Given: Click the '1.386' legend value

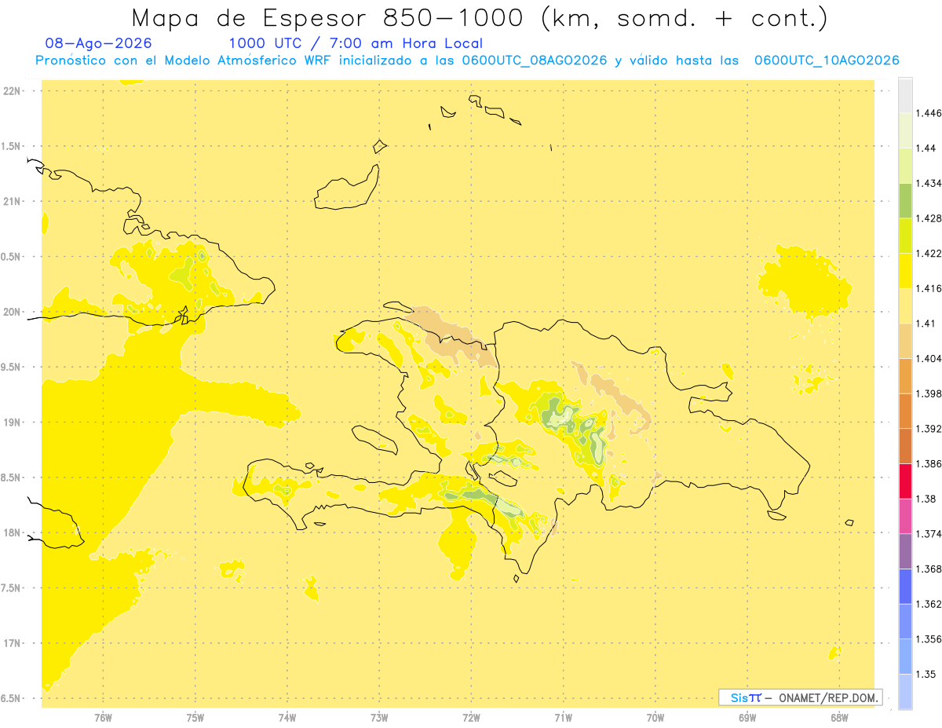Looking at the screenshot, I should [928, 463].
